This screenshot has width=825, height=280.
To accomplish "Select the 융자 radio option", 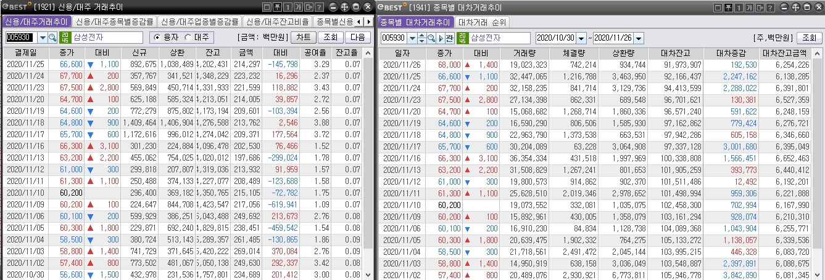I will 157,38.
